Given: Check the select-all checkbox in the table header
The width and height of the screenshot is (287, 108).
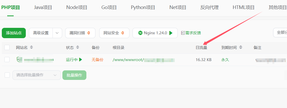Looking at the screenshot, I should (7, 47).
